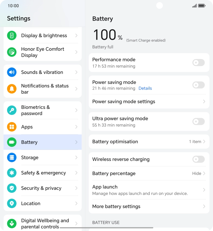Enable Performance mode toggle
The image size is (213, 231).
[198, 63]
